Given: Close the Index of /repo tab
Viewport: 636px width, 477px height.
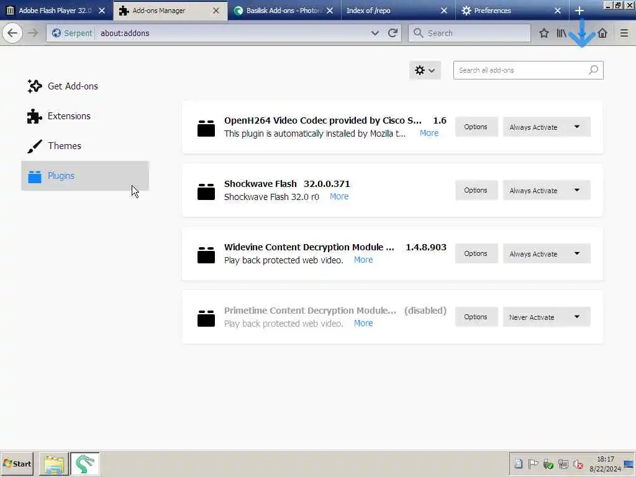Looking at the screenshot, I should tap(443, 11).
